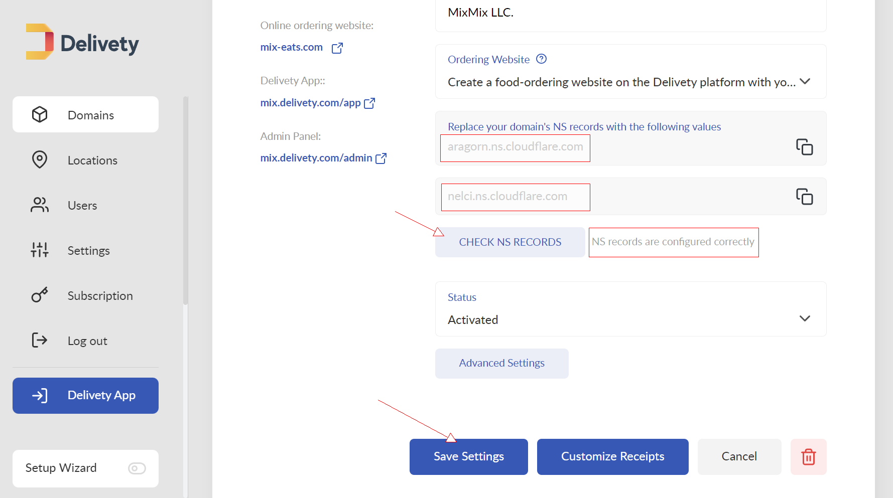Open the Status dropdown showing Activated
Viewport: 893px width, 498px height.
tap(630, 309)
